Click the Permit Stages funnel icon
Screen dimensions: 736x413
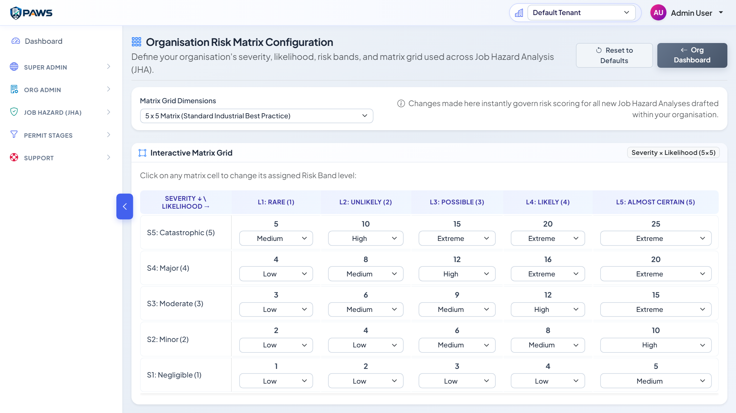14,134
